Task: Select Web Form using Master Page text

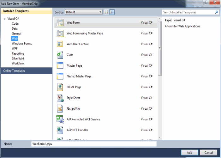Action: [x=85, y=33]
